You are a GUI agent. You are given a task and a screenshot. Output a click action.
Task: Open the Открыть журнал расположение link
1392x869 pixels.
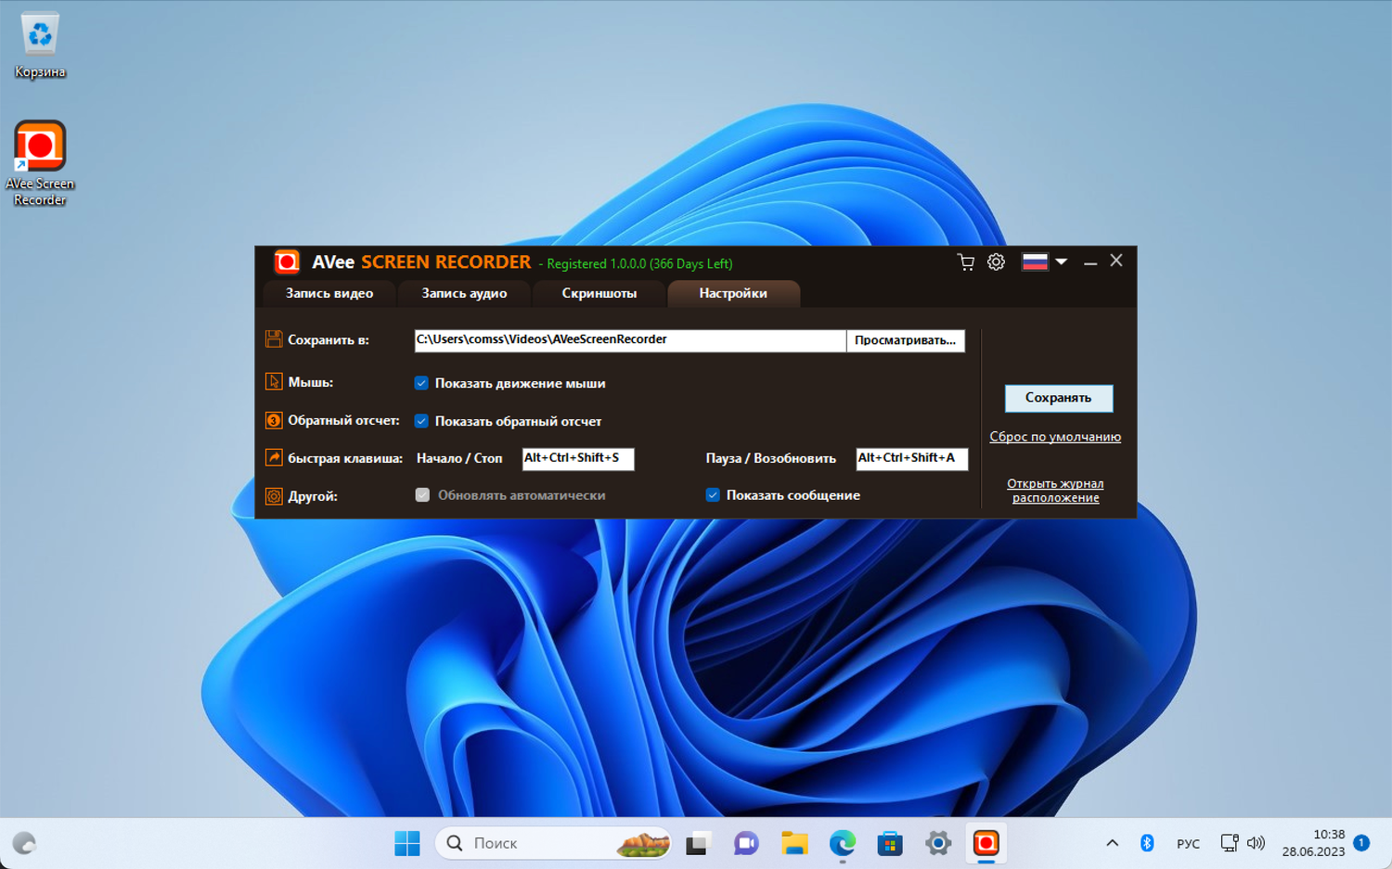[1055, 491]
